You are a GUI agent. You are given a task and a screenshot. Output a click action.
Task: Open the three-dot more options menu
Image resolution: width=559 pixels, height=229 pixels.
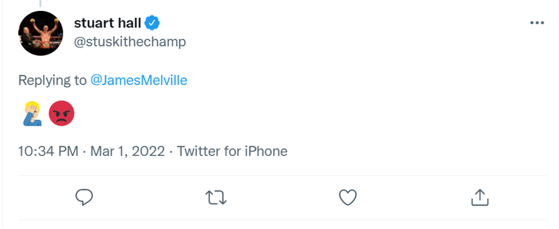pyautogui.click(x=537, y=23)
